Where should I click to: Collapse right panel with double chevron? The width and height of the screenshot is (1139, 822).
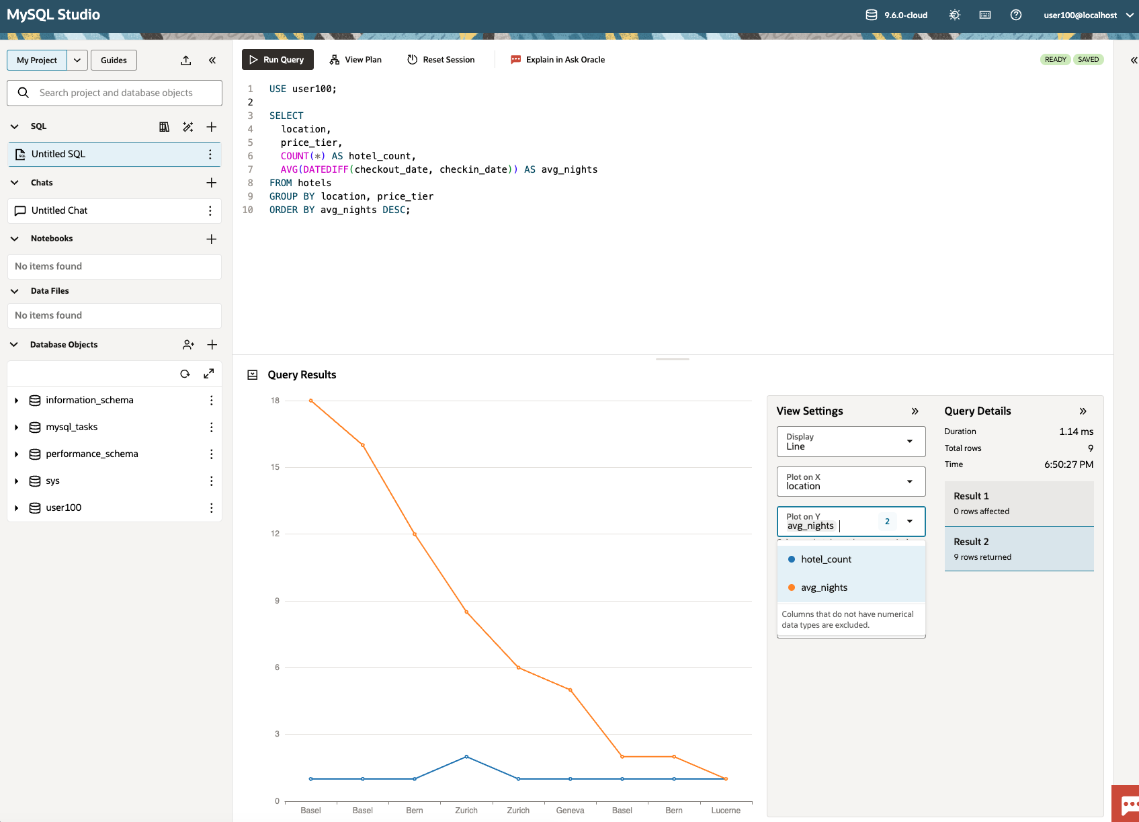pos(1134,60)
